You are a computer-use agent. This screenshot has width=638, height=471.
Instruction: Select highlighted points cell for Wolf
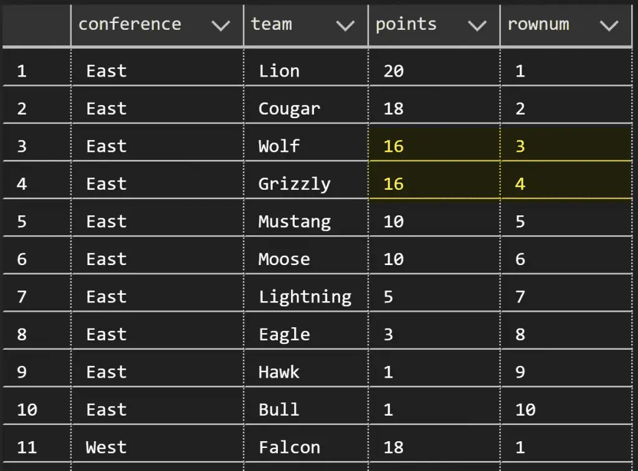pos(434,146)
